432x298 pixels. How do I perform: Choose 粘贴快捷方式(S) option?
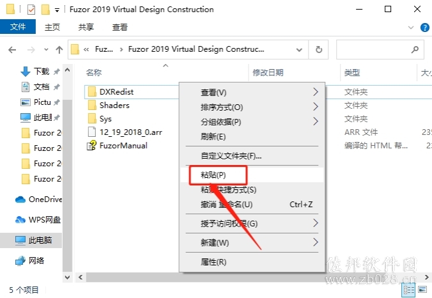coord(252,190)
